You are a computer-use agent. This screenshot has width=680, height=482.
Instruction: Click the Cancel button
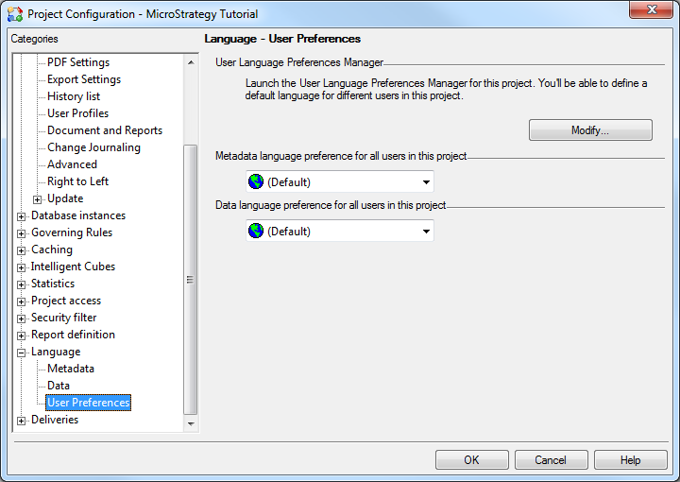(x=551, y=460)
